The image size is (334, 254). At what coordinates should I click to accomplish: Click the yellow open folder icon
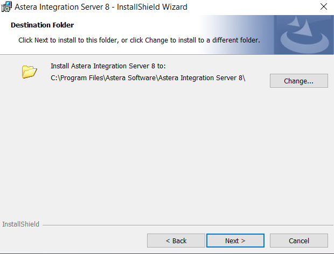[x=29, y=72]
